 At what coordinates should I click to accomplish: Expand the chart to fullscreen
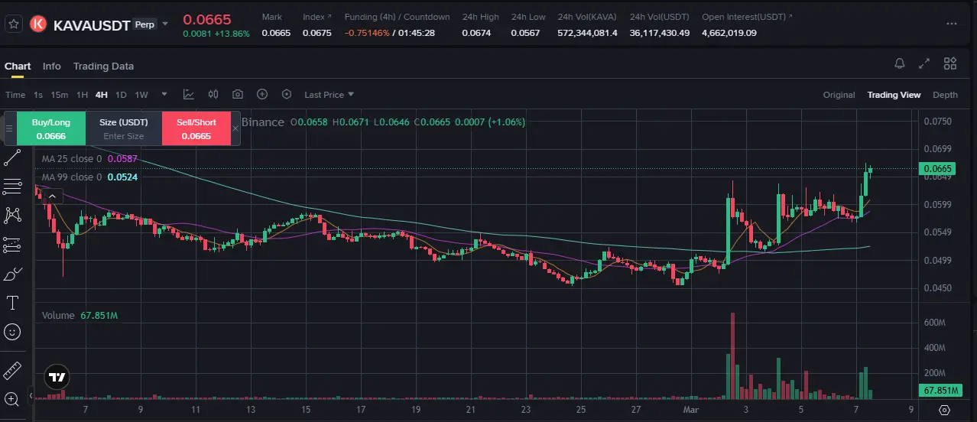[924, 63]
